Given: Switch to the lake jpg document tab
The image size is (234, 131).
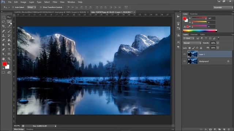Looking at the screenshot, I should click(x=112, y=12).
